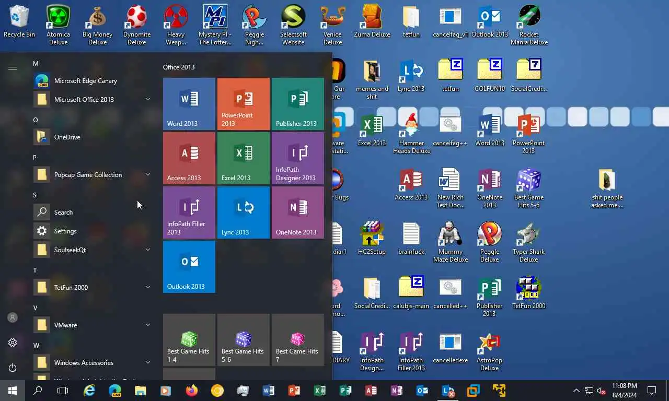Open Settings gear in Start rail
Screen dimensions: 669x401
pos(13,343)
